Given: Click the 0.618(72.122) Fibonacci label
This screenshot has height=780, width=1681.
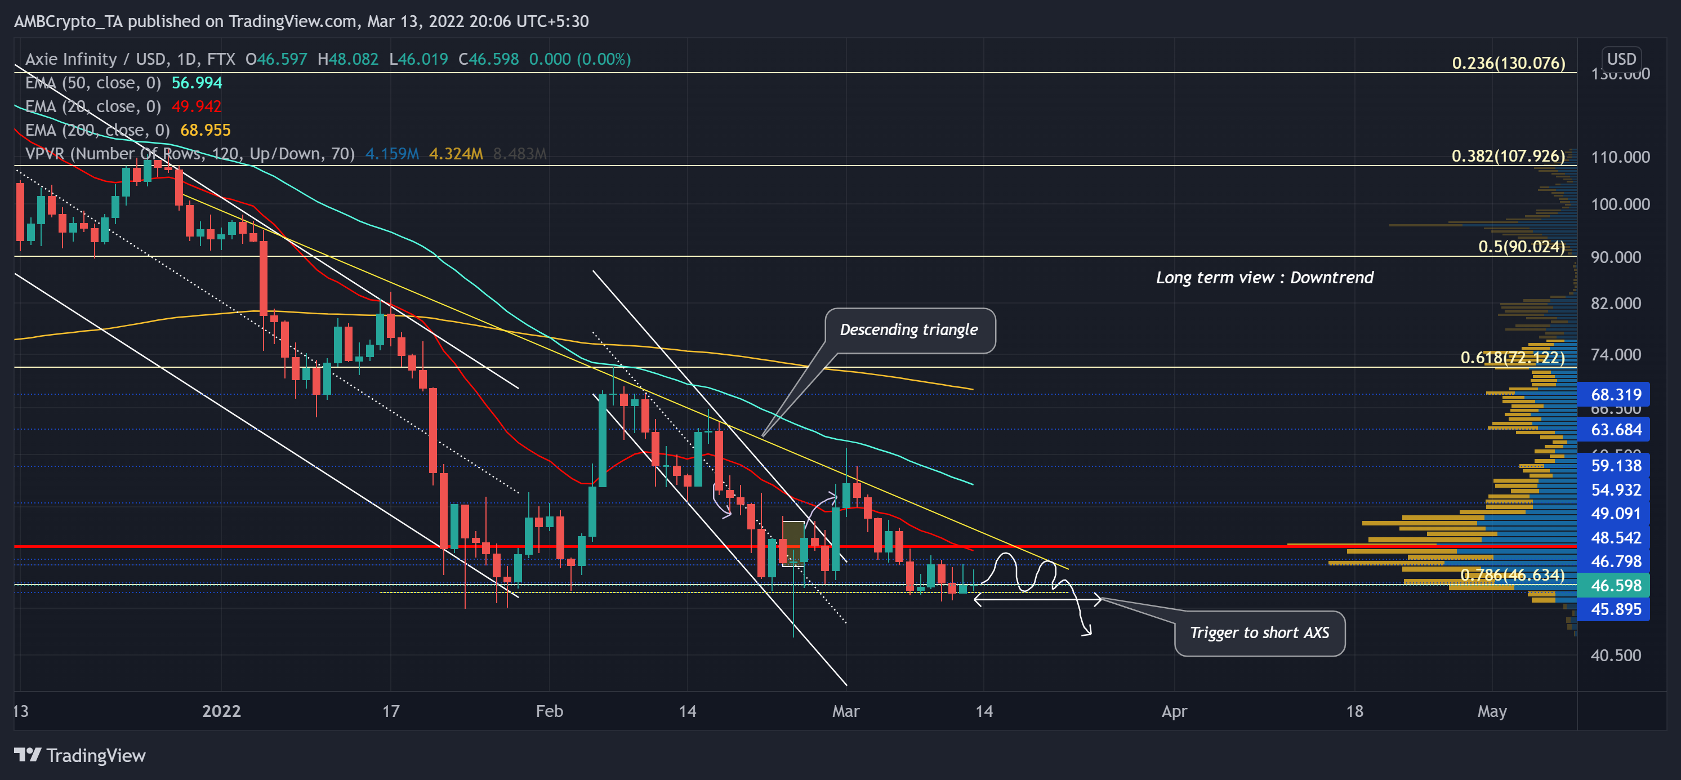Looking at the screenshot, I should pos(1512,358).
